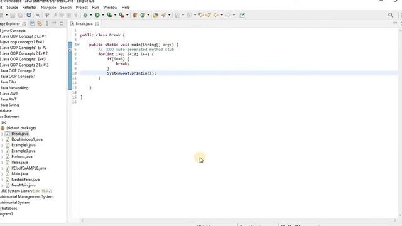Open the Help menu
This screenshot has width=402, height=226.
[126, 7]
